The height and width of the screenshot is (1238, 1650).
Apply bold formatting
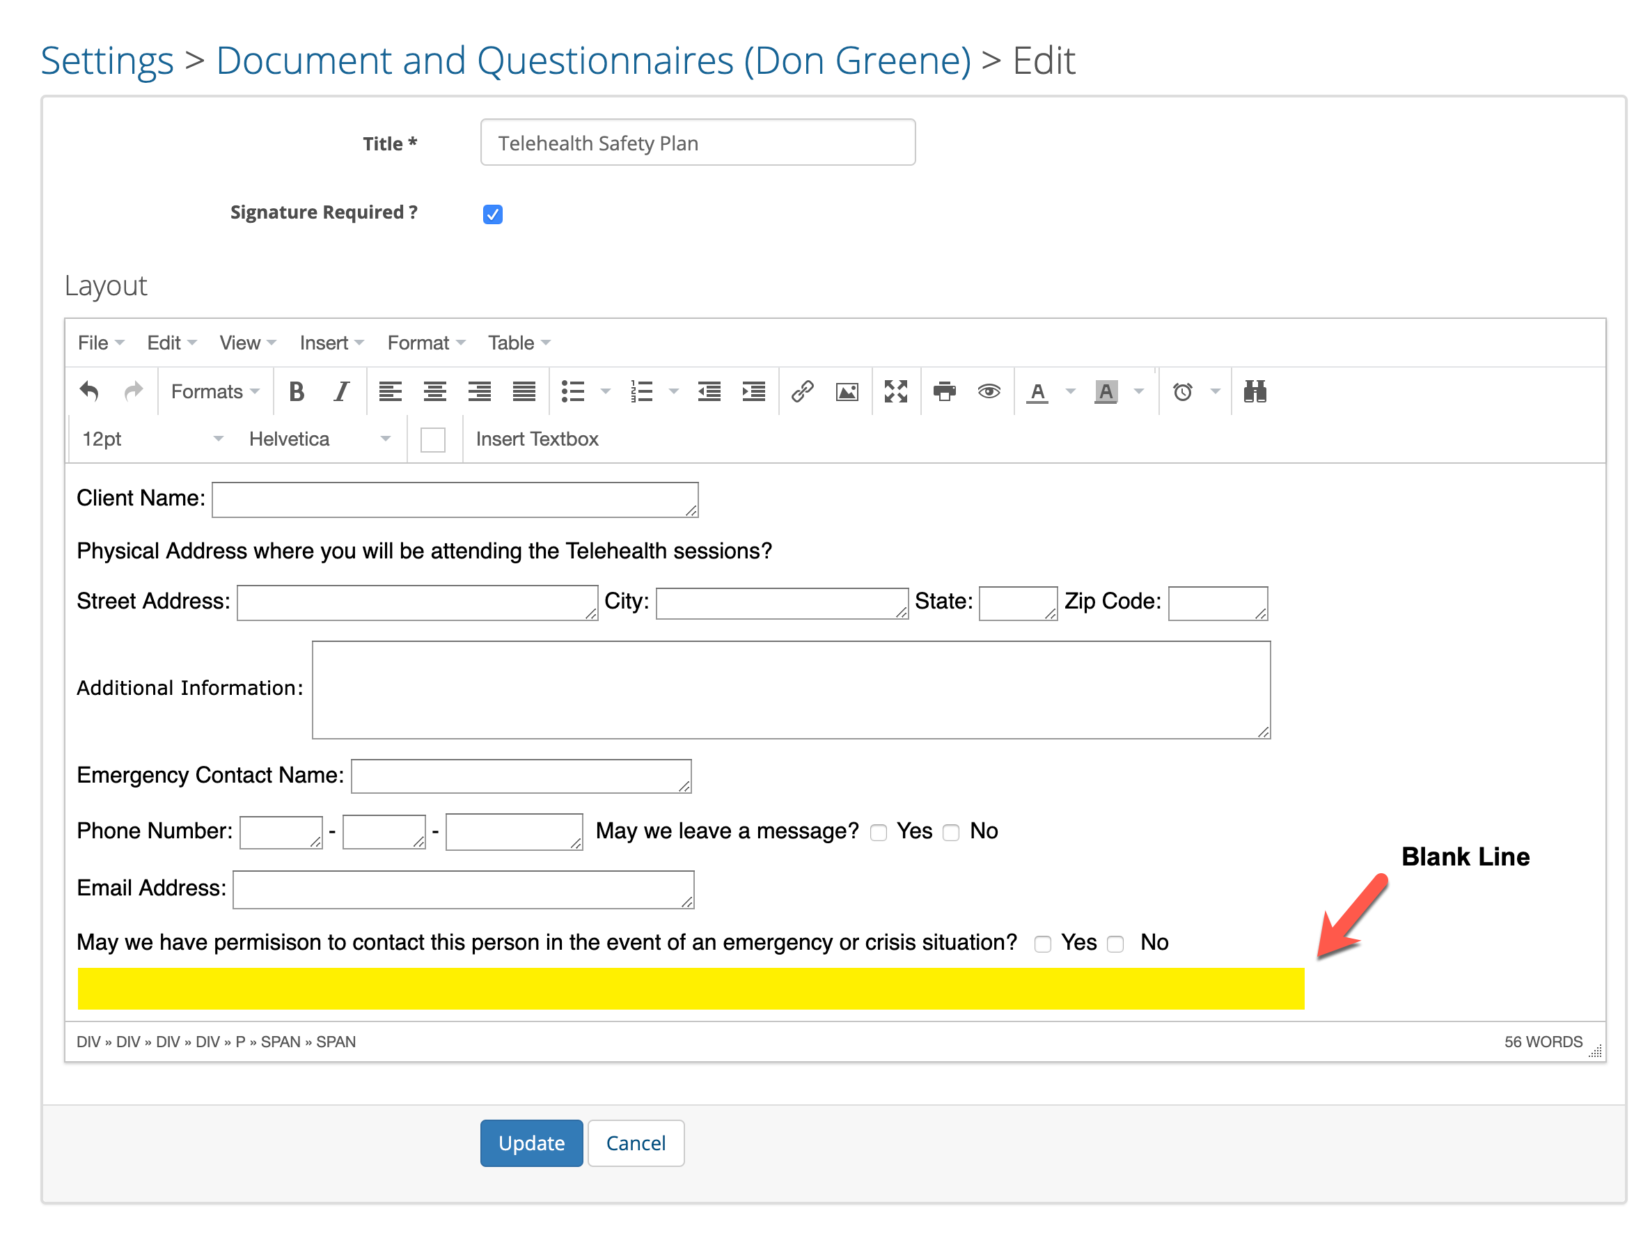(297, 391)
